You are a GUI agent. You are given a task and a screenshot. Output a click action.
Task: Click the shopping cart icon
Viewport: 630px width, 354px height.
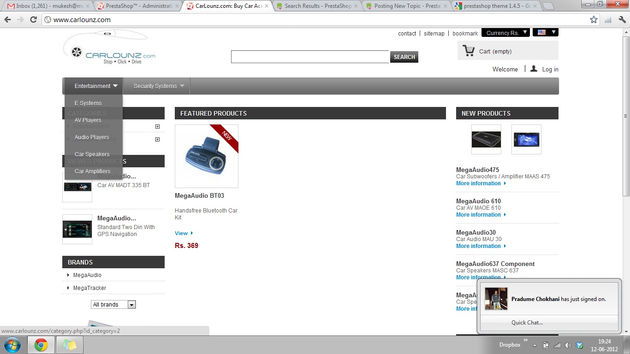469,51
